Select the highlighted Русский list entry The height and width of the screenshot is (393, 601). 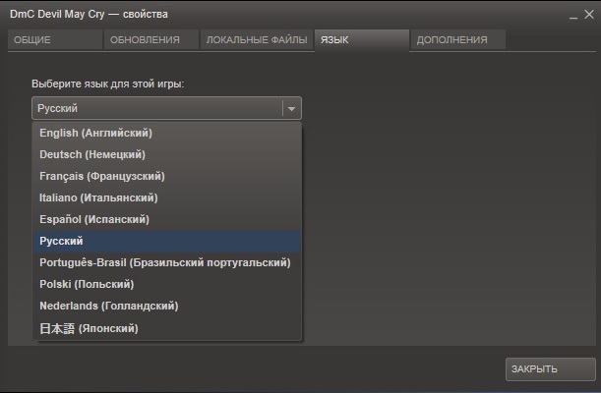pyautogui.click(x=166, y=241)
